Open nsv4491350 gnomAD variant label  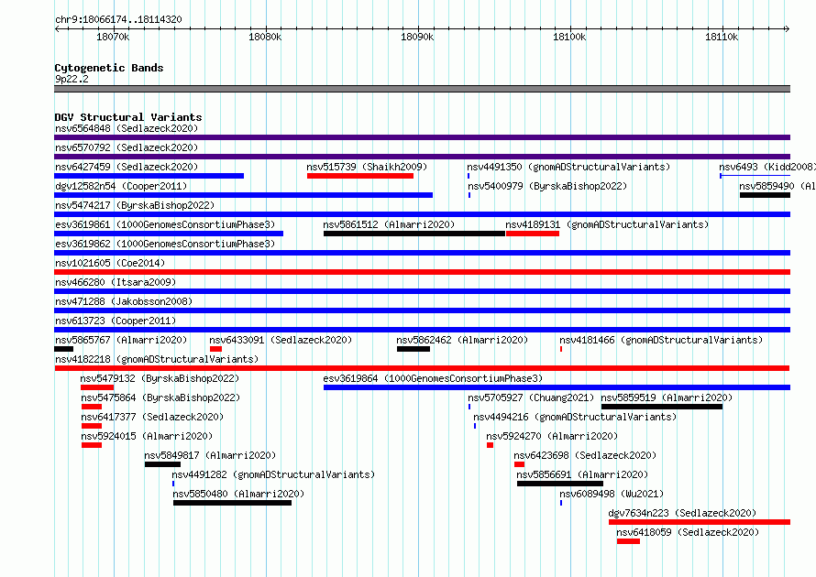pos(568,167)
